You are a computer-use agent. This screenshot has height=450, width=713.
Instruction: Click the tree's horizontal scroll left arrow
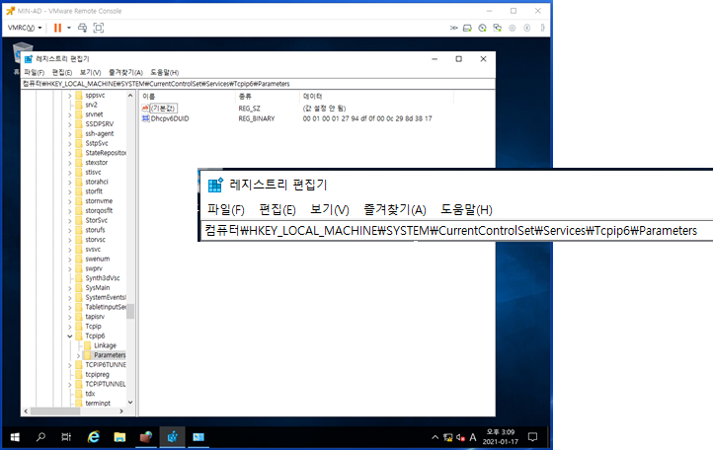26,412
